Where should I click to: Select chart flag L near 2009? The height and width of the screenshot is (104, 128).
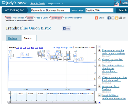coord(74,58)
